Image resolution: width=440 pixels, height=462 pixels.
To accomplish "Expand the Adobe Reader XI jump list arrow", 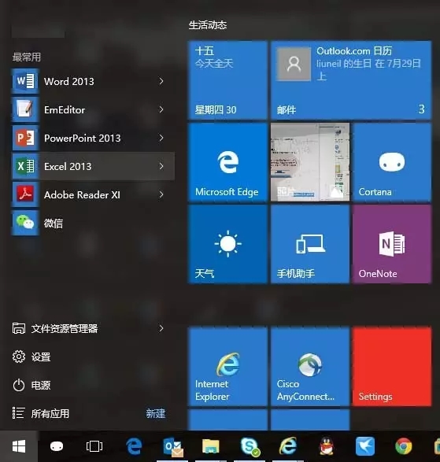I will pyautogui.click(x=161, y=194).
